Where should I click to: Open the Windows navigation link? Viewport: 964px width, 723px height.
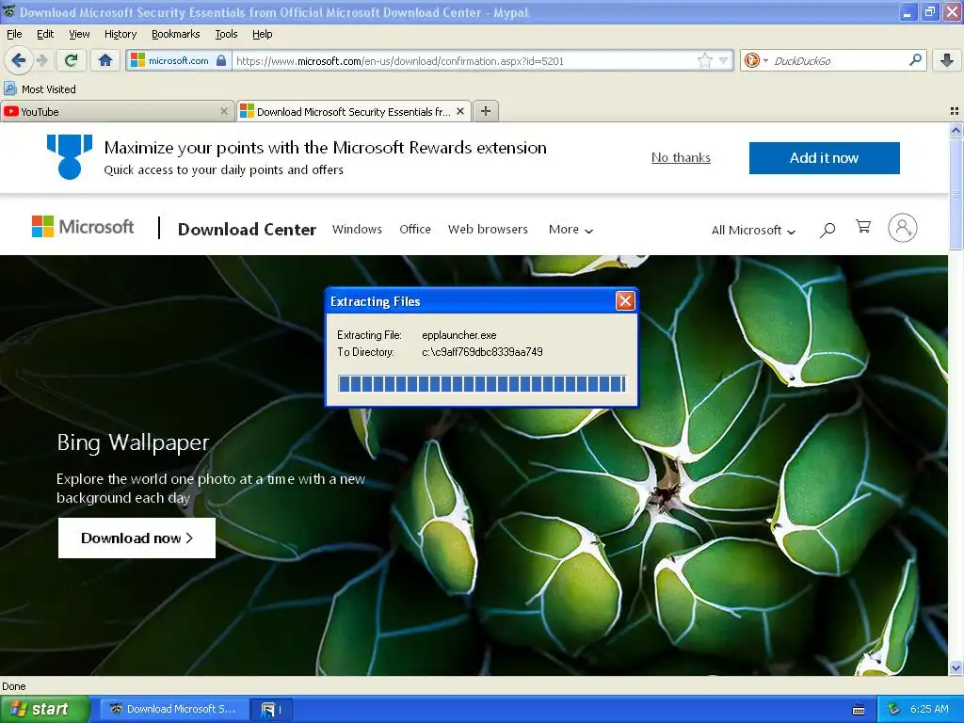coord(357,230)
